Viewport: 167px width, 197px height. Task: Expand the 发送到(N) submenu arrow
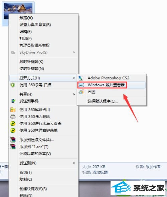(74, 163)
